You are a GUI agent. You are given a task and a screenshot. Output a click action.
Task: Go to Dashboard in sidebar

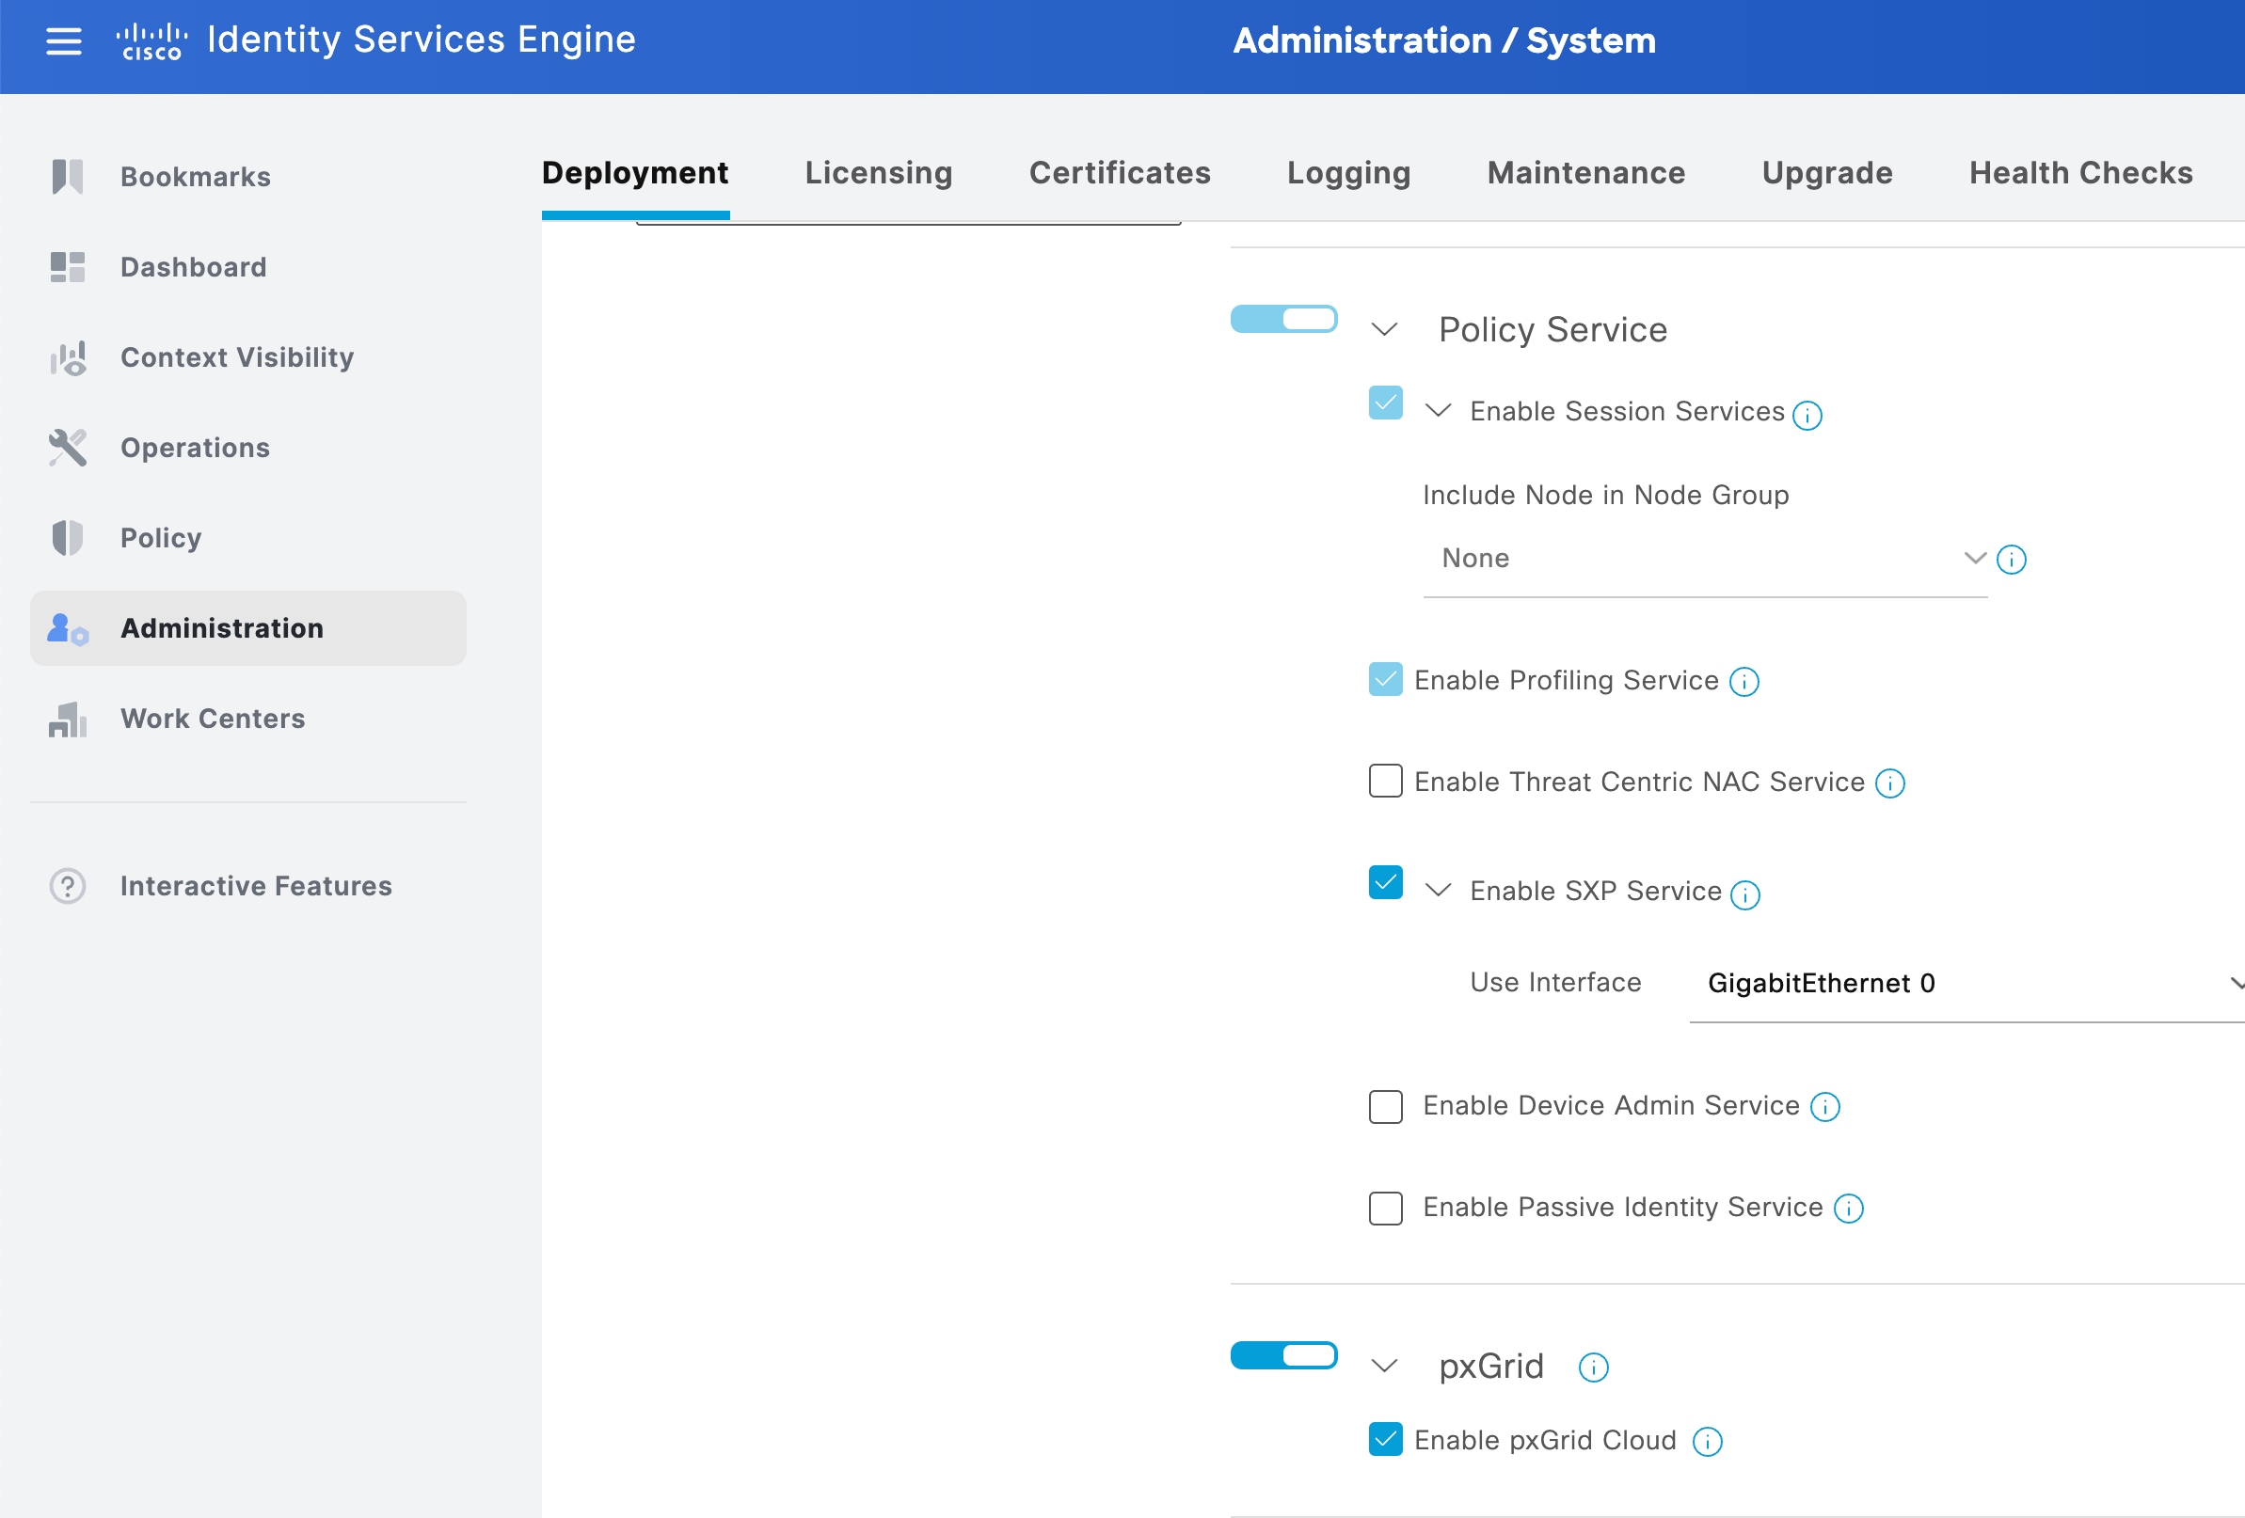point(193,267)
